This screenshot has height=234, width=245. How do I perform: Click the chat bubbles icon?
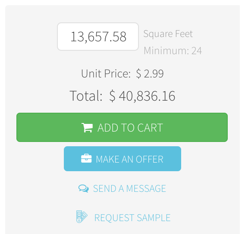[84, 188]
